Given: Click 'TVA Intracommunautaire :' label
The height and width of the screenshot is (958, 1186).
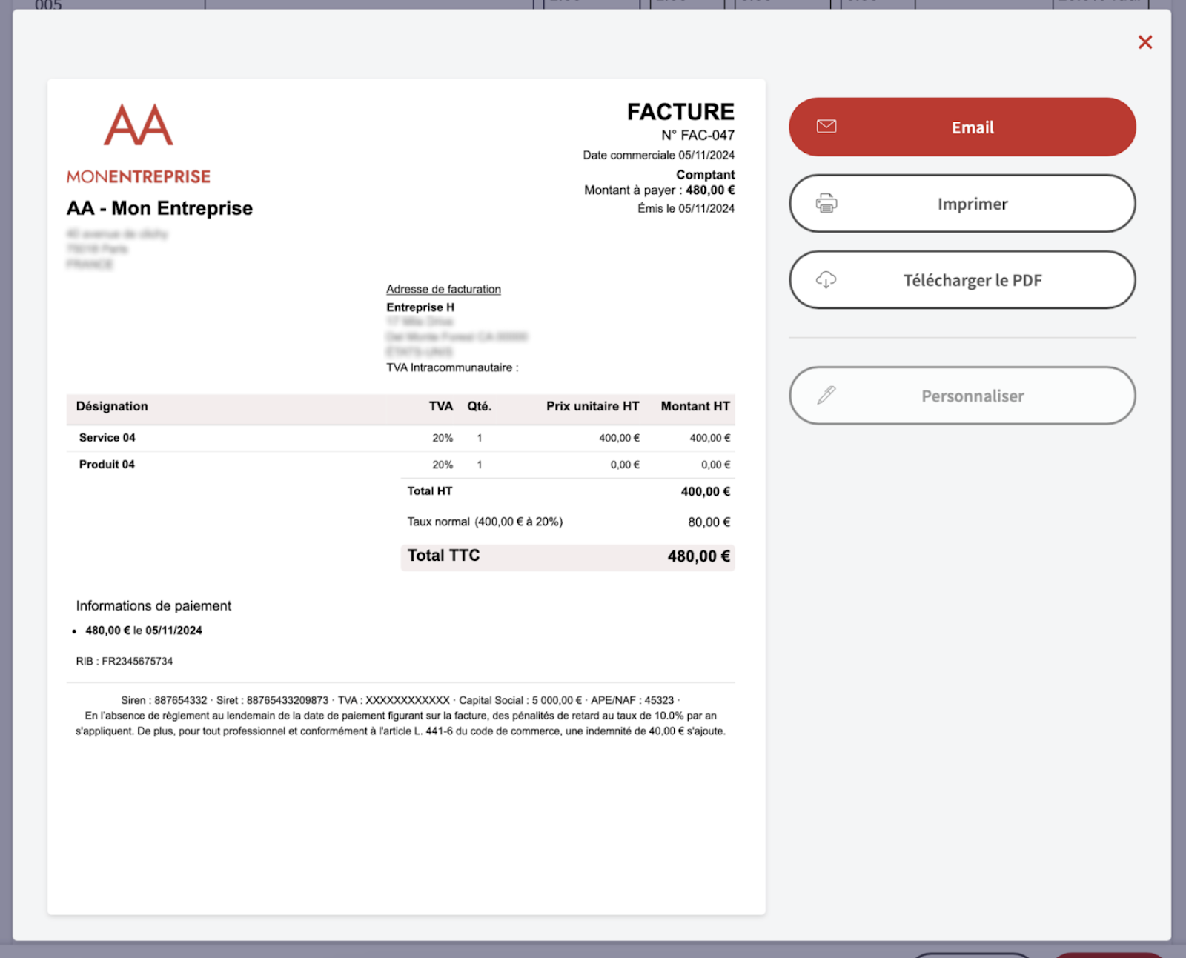Looking at the screenshot, I should [452, 367].
